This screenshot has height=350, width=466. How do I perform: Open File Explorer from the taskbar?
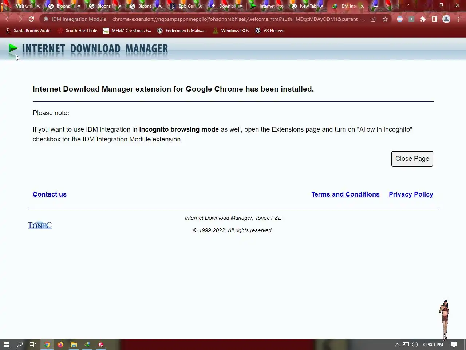pyautogui.click(x=74, y=345)
